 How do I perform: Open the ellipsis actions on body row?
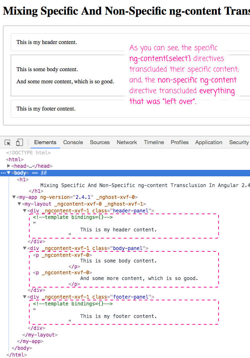point(3,173)
